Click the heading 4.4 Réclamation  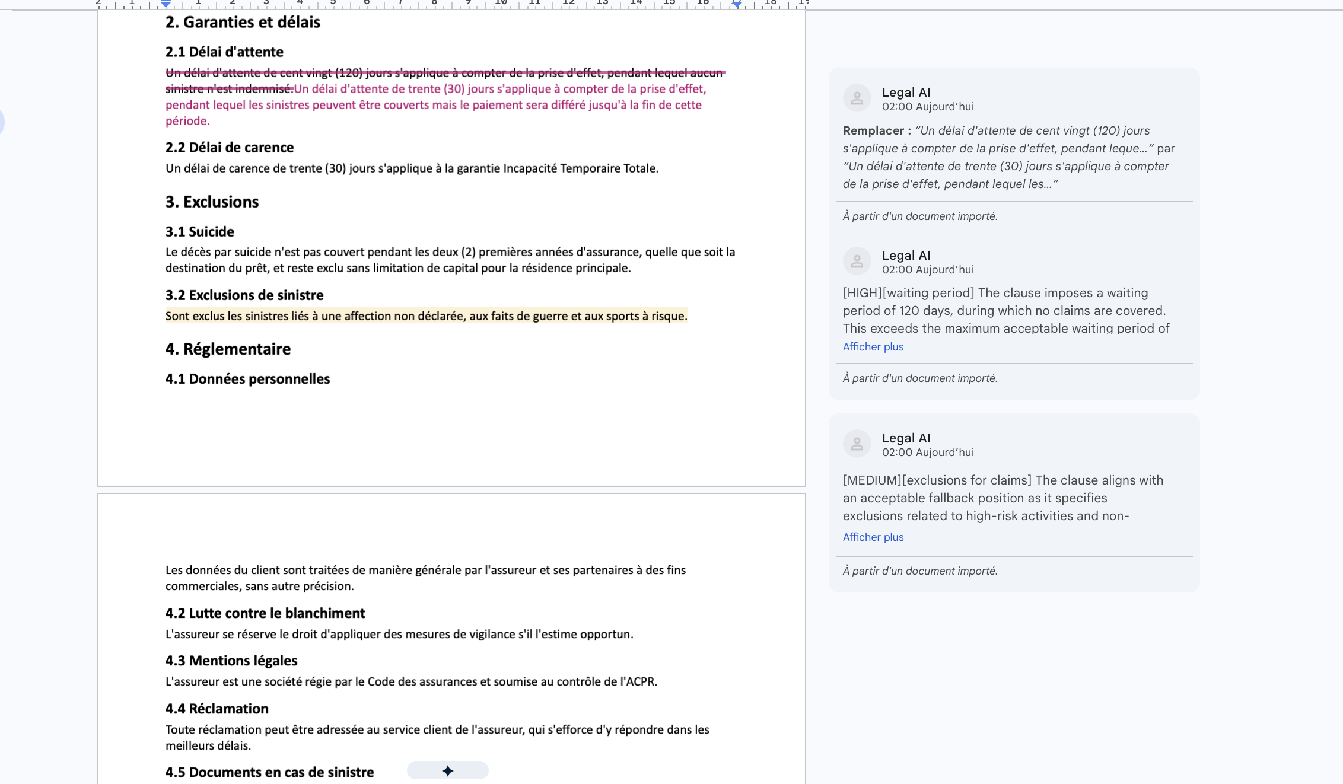tap(217, 709)
